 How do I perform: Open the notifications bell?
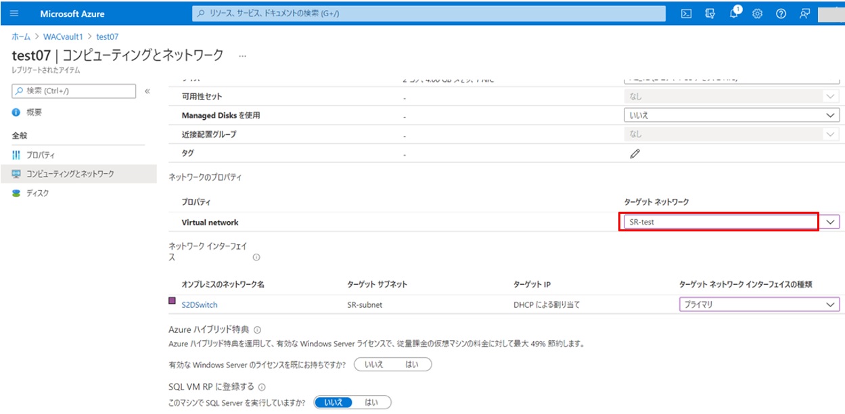coord(734,14)
